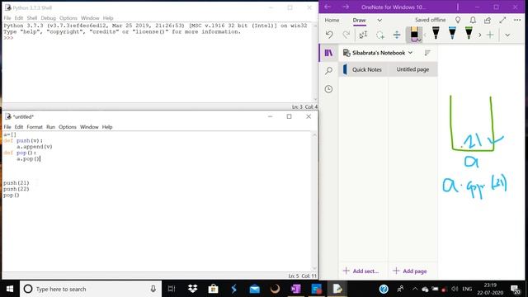Undo the last drawing stroke in OneNote
This screenshot has width=528, height=297.
pos(329,35)
